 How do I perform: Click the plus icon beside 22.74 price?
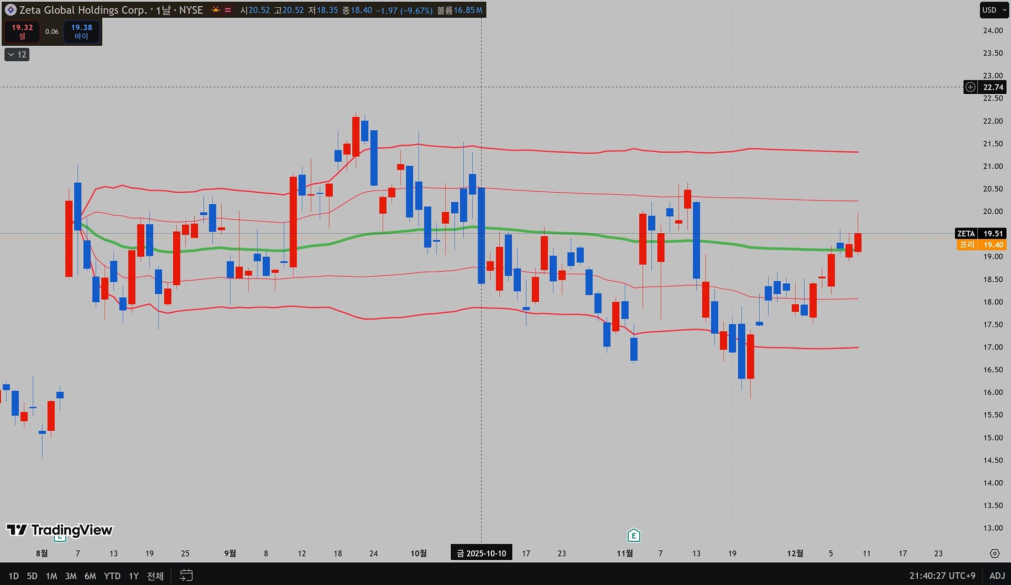(970, 87)
